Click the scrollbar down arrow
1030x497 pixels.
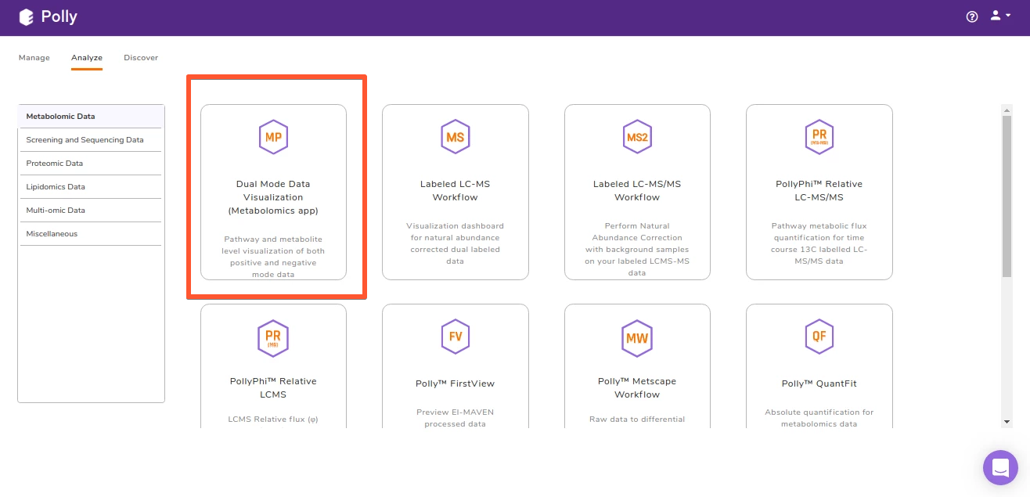click(1007, 422)
